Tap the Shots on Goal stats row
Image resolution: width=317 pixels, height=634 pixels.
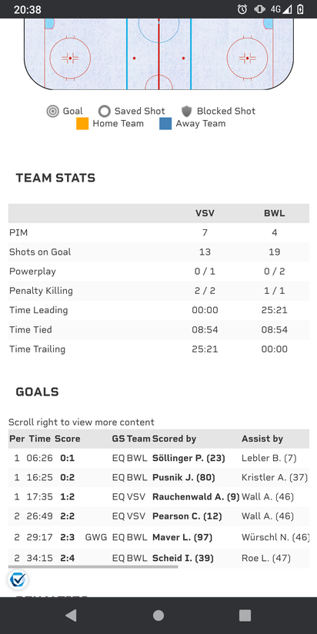[158, 252]
